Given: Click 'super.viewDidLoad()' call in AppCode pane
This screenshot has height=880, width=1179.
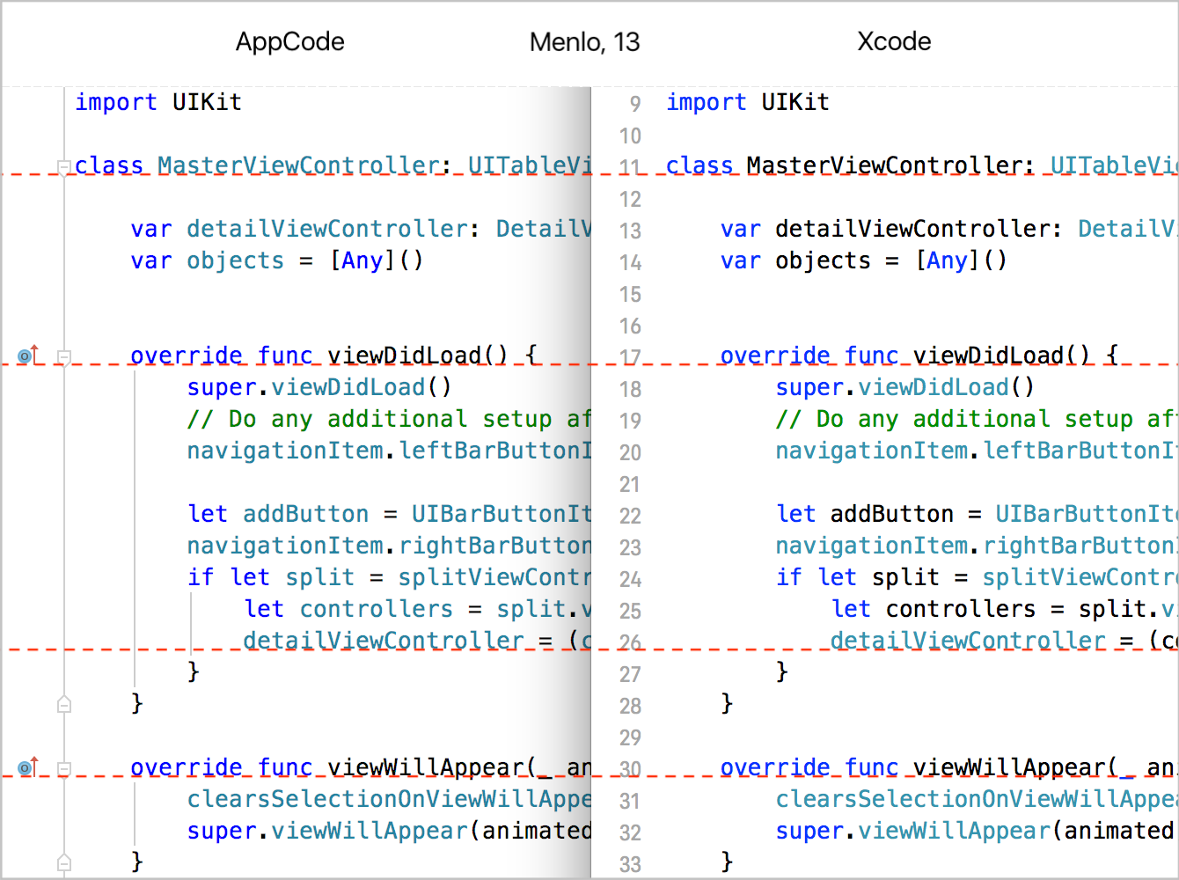Looking at the screenshot, I should pos(319,387).
